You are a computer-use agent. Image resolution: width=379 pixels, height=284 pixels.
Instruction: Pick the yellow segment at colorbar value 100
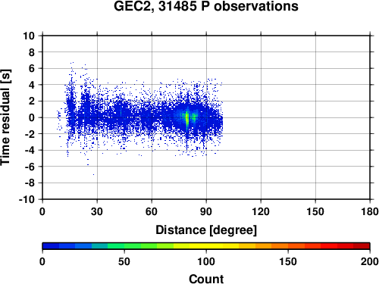[206, 246]
